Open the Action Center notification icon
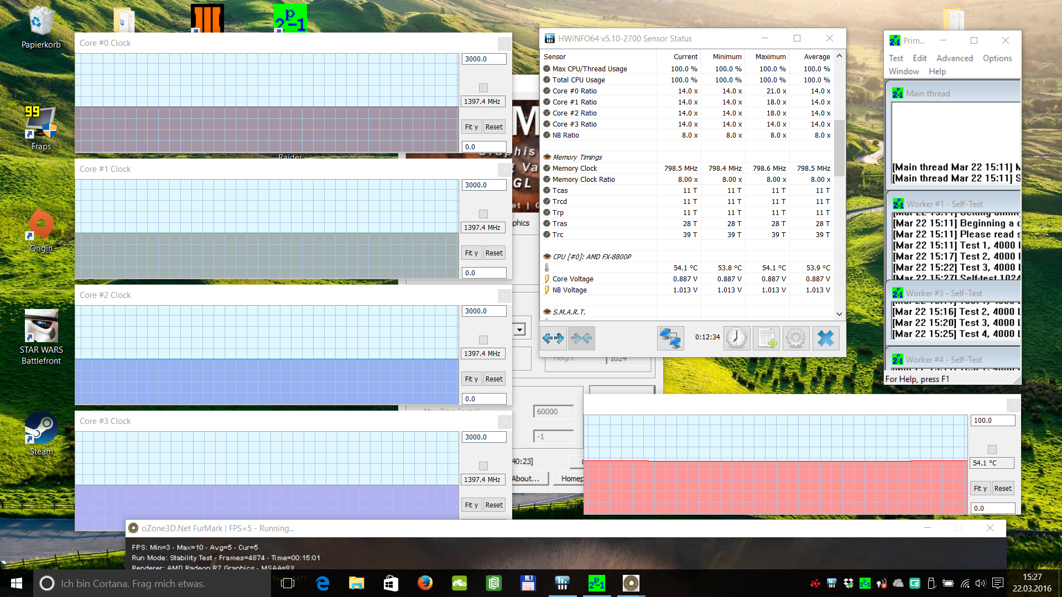 (998, 583)
